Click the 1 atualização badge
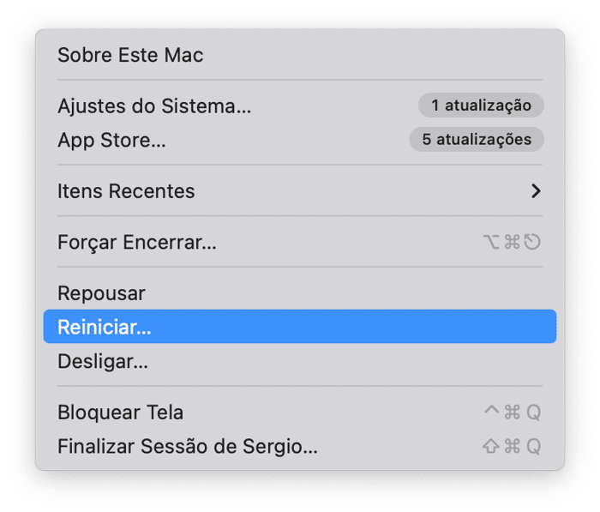The image size is (600, 512). (x=481, y=105)
